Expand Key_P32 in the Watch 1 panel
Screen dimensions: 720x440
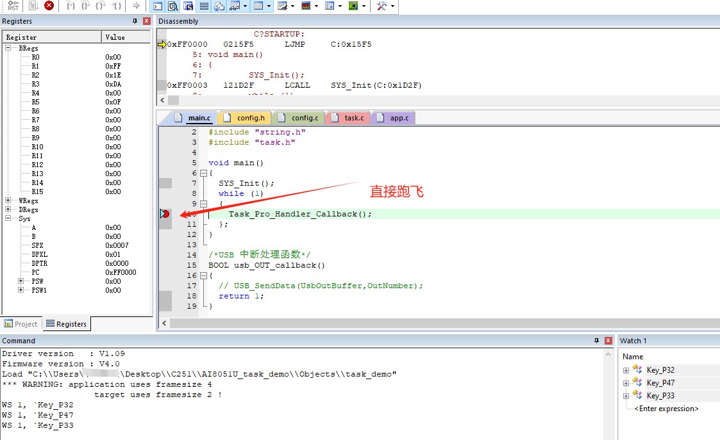click(x=626, y=370)
